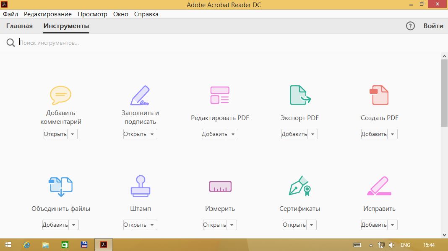448x251 pixels.
Task: Click the scrollbar down arrow
Action: click(x=444, y=235)
